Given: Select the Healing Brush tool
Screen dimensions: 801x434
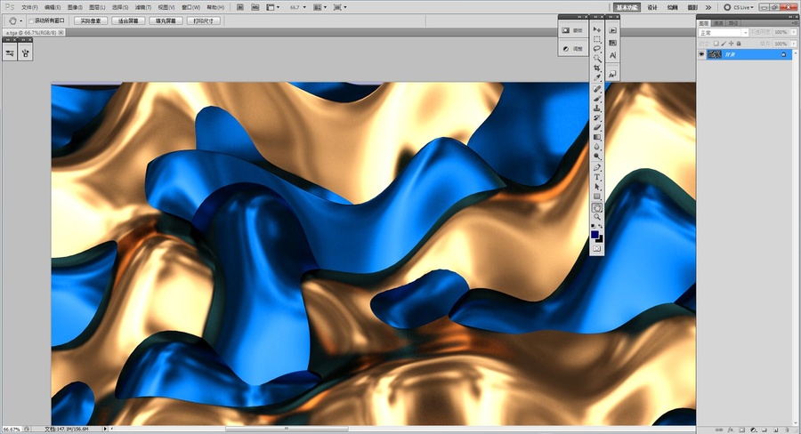Looking at the screenshot, I should click(596, 89).
